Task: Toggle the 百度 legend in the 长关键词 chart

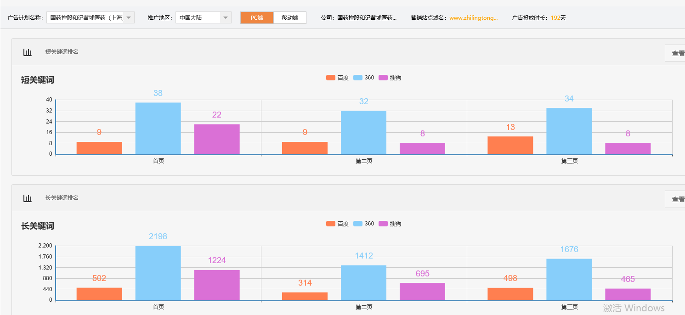Action: (337, 224)
